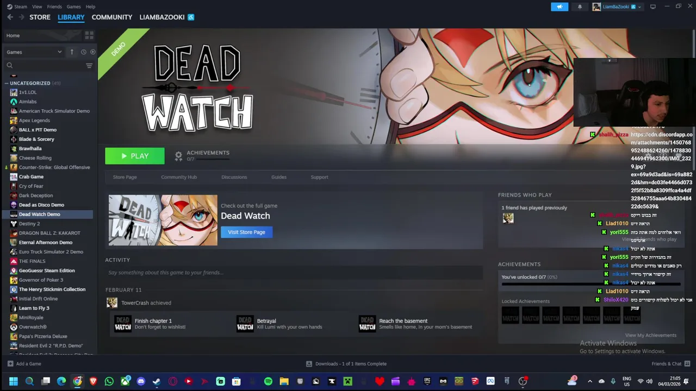The width and height of the screenshot is (696, 391).
Task: Open WhatsApp from the taskbar
Action: click(109, 381)
